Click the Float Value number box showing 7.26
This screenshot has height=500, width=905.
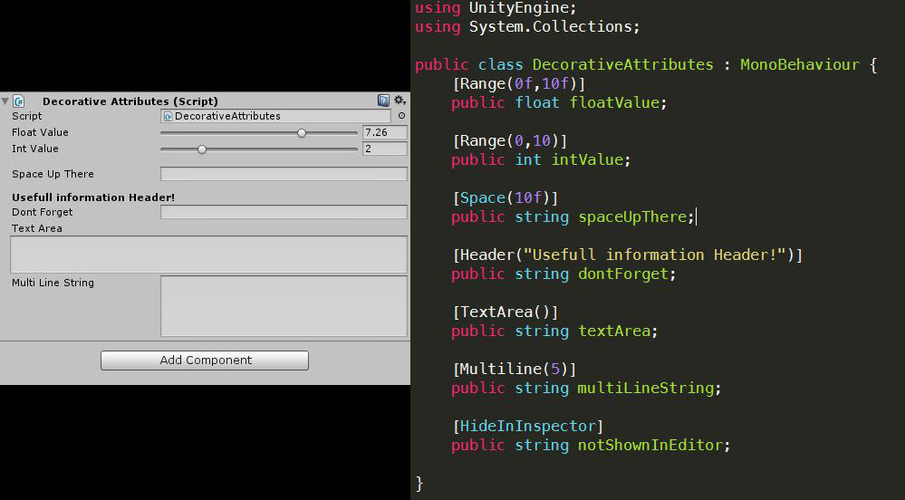[384, 132]
